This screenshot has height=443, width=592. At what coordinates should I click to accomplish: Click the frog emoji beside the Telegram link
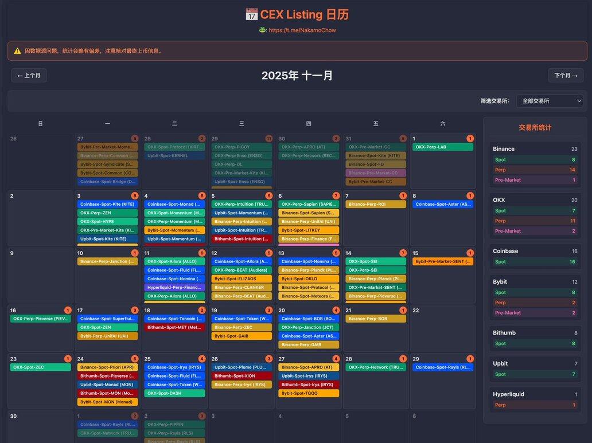(262, 30)
